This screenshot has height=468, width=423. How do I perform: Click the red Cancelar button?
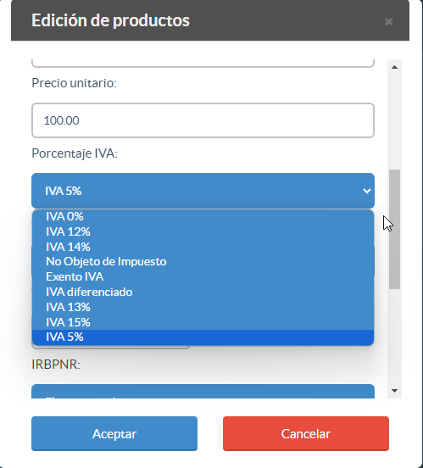pos(306,434)
